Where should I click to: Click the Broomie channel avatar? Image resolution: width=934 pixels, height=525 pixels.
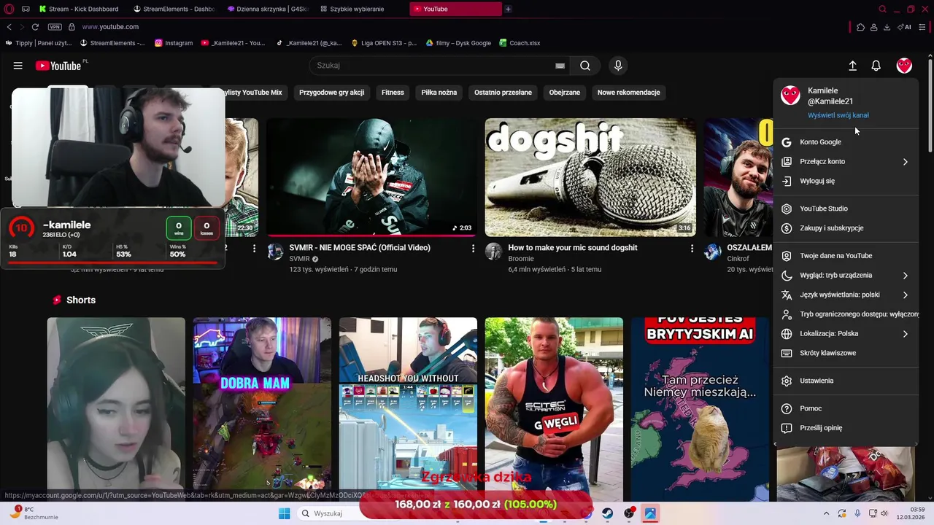[x=494, y=252]
